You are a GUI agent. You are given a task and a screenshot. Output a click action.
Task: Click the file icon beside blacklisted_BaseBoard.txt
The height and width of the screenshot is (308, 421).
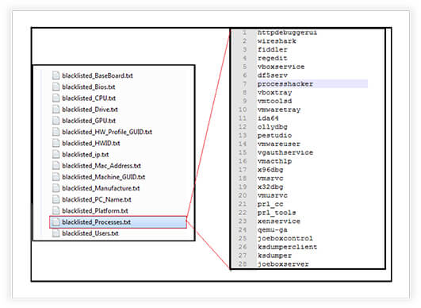55,75
